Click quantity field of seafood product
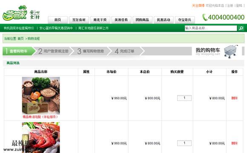The height and width of the screenshot is (153, 247). (184, 143)
